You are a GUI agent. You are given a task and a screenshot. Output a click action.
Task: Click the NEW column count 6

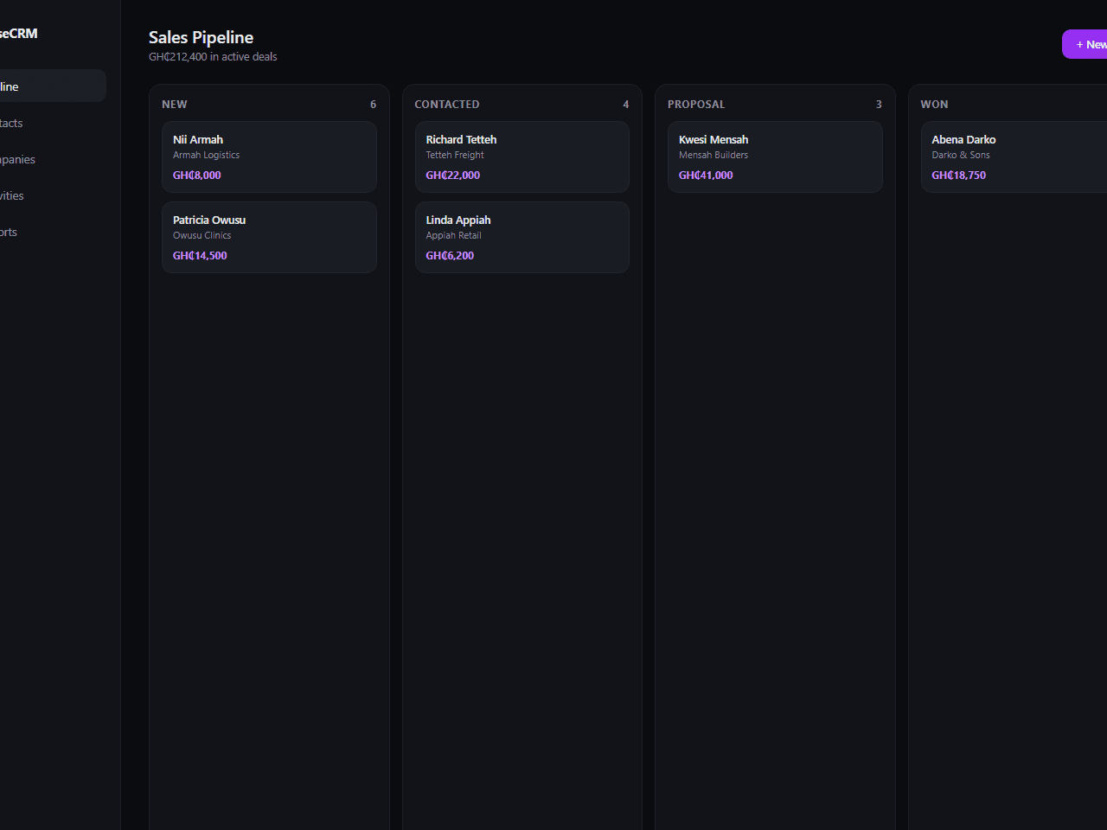373,104
